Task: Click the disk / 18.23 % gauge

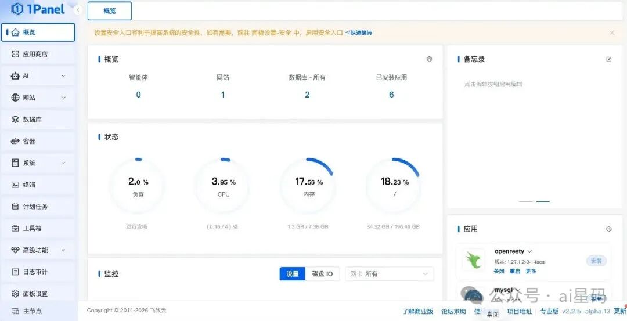Action: coord(394,186)
